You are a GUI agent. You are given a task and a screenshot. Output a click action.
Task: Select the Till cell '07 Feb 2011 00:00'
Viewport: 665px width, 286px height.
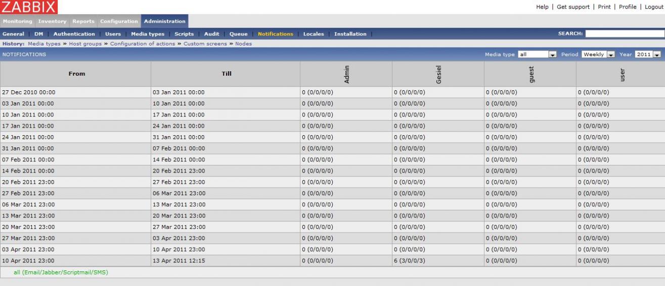click(226, 148)
